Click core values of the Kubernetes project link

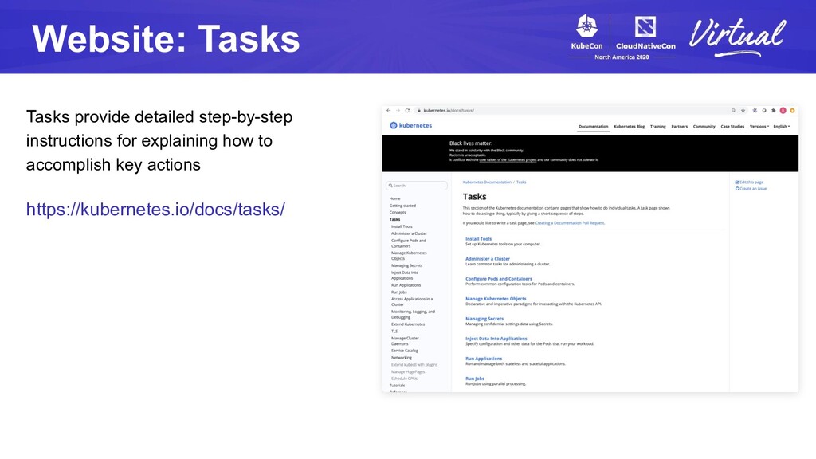click(x=508, y=159)
